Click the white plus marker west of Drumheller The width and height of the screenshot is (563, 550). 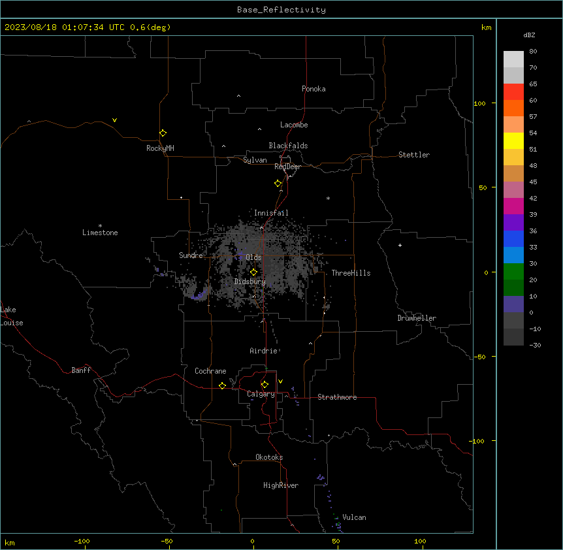click(400, 245)
